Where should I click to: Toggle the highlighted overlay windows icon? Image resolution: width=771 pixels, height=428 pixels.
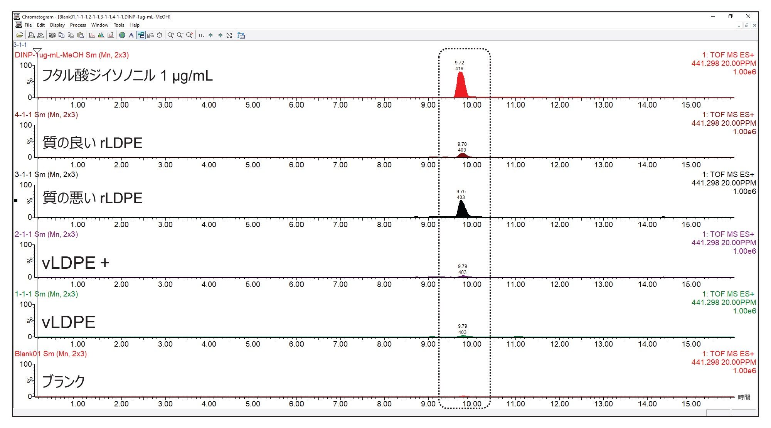pyautogui.click(x=141, y=35)
